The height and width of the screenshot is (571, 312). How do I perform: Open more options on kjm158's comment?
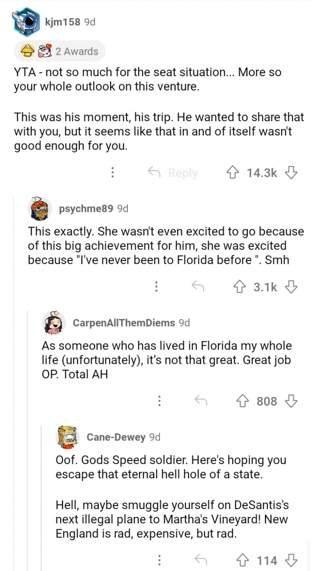[113, 173]
